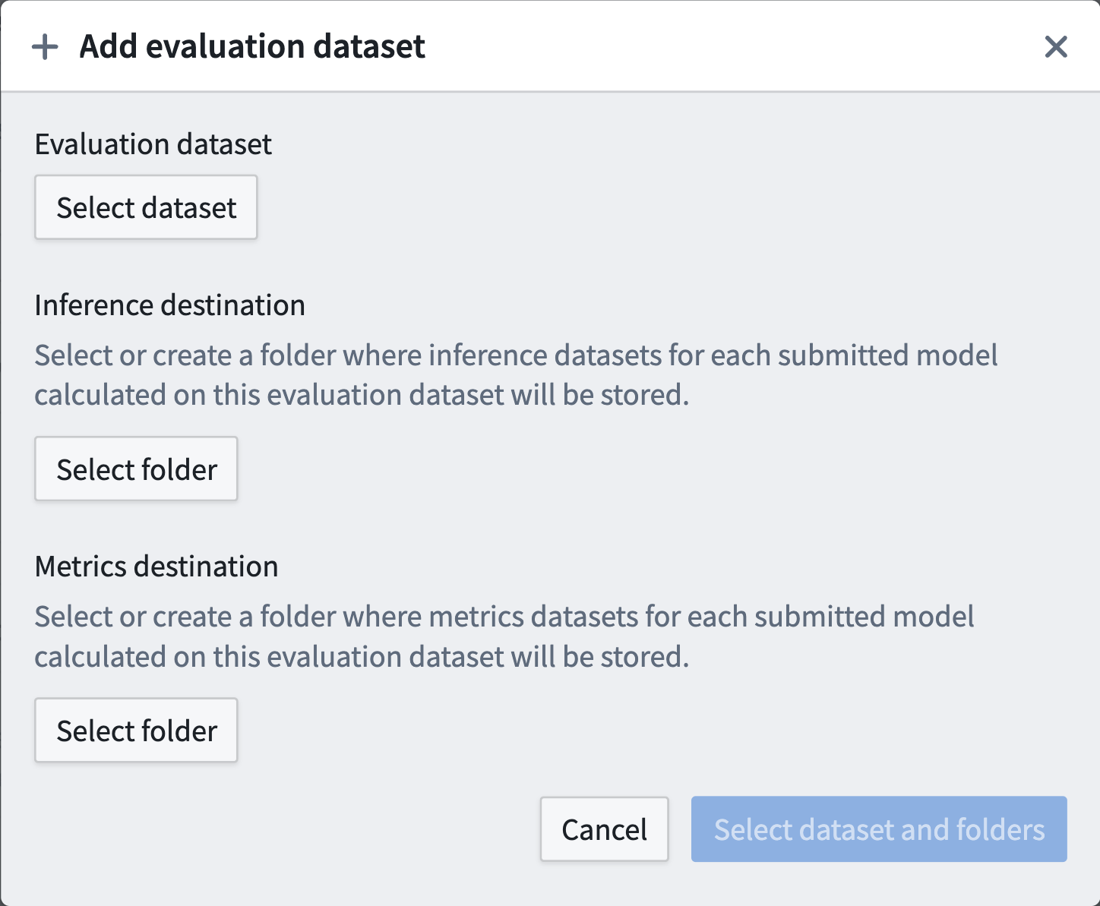Open folder picker for metrics outputs

(136, 730)
